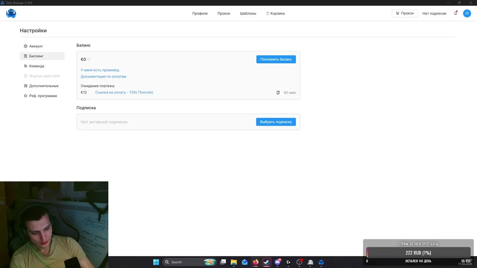Open notifications bell icon
The height and width of the screenshot is (268, 477).
(x=455, y=13)
